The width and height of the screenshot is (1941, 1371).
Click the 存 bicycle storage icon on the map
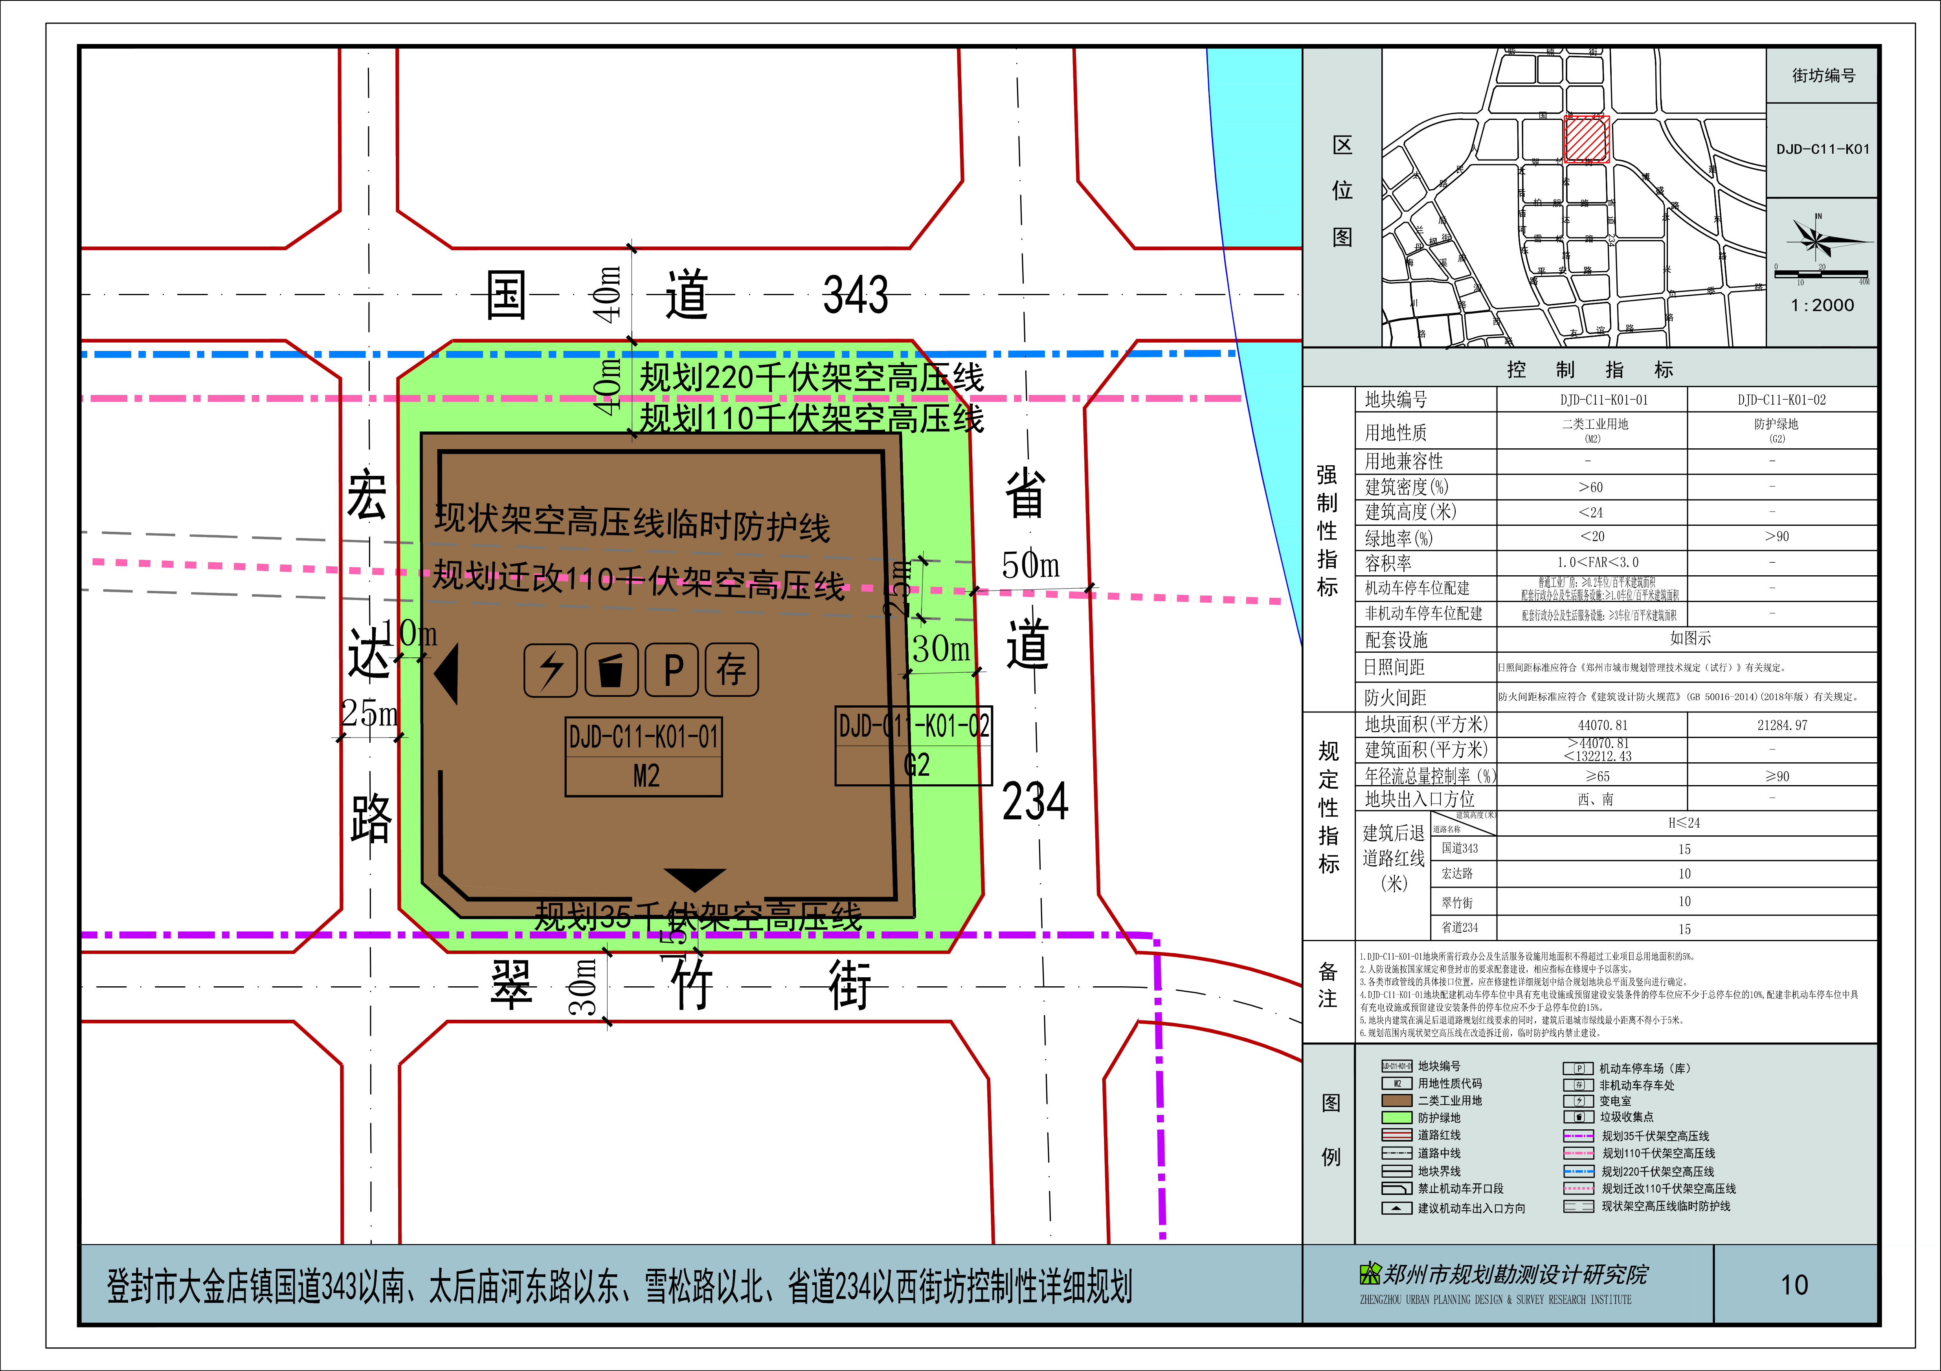[731, 670]
